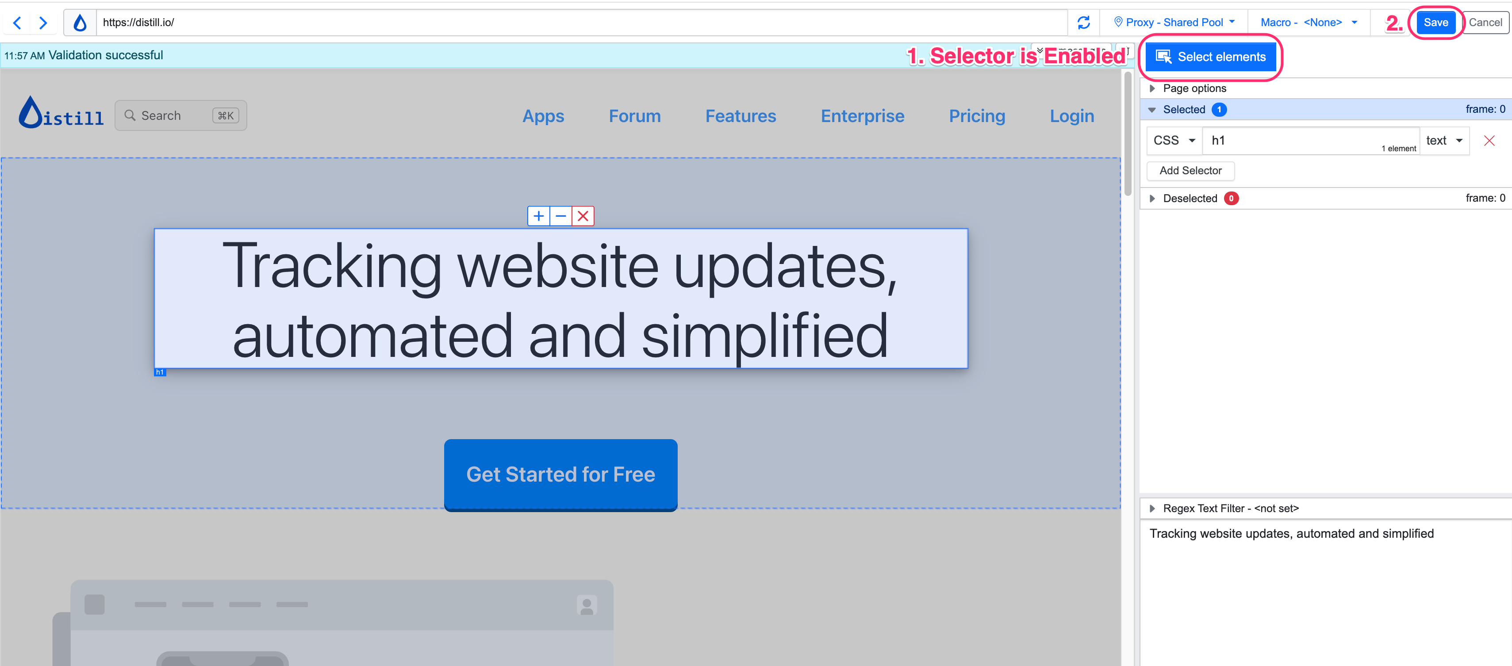
Task: Click the URL address bar
Action: [581, 22]
